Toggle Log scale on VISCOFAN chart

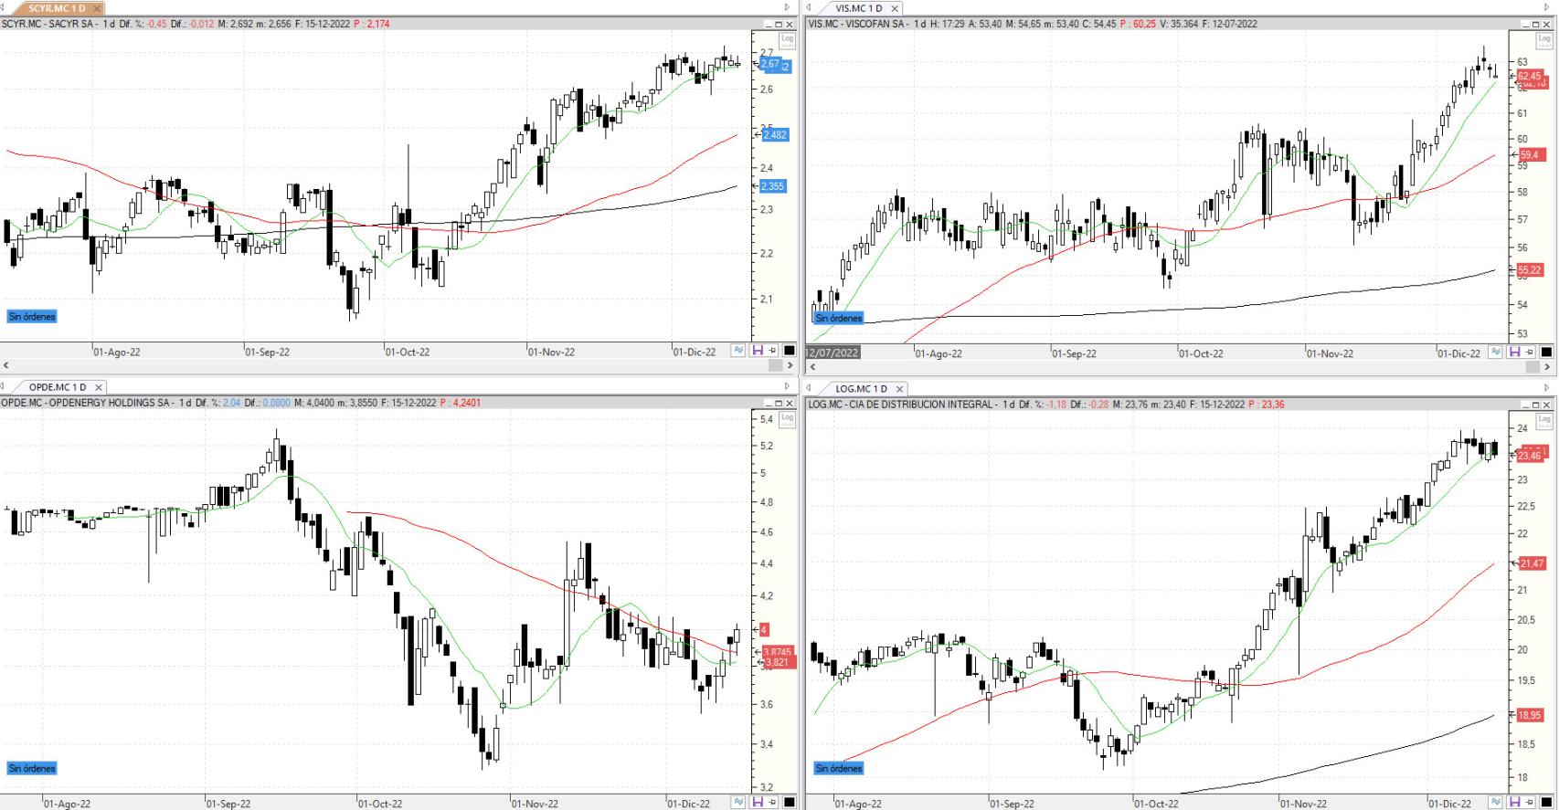pyautogui.click(x=1545, y=39)
